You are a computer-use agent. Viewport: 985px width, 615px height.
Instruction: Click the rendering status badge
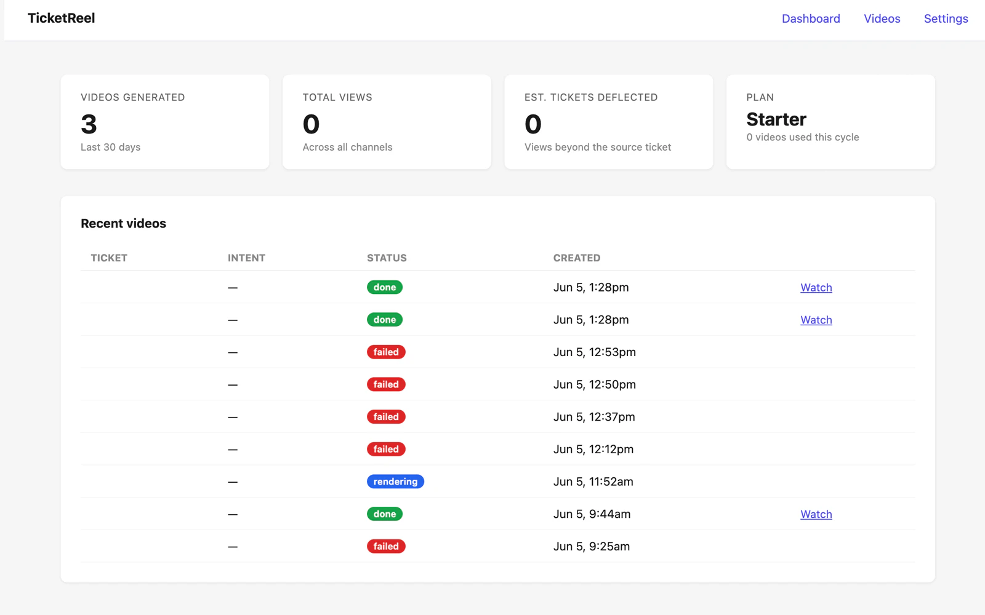click(395, 482)
